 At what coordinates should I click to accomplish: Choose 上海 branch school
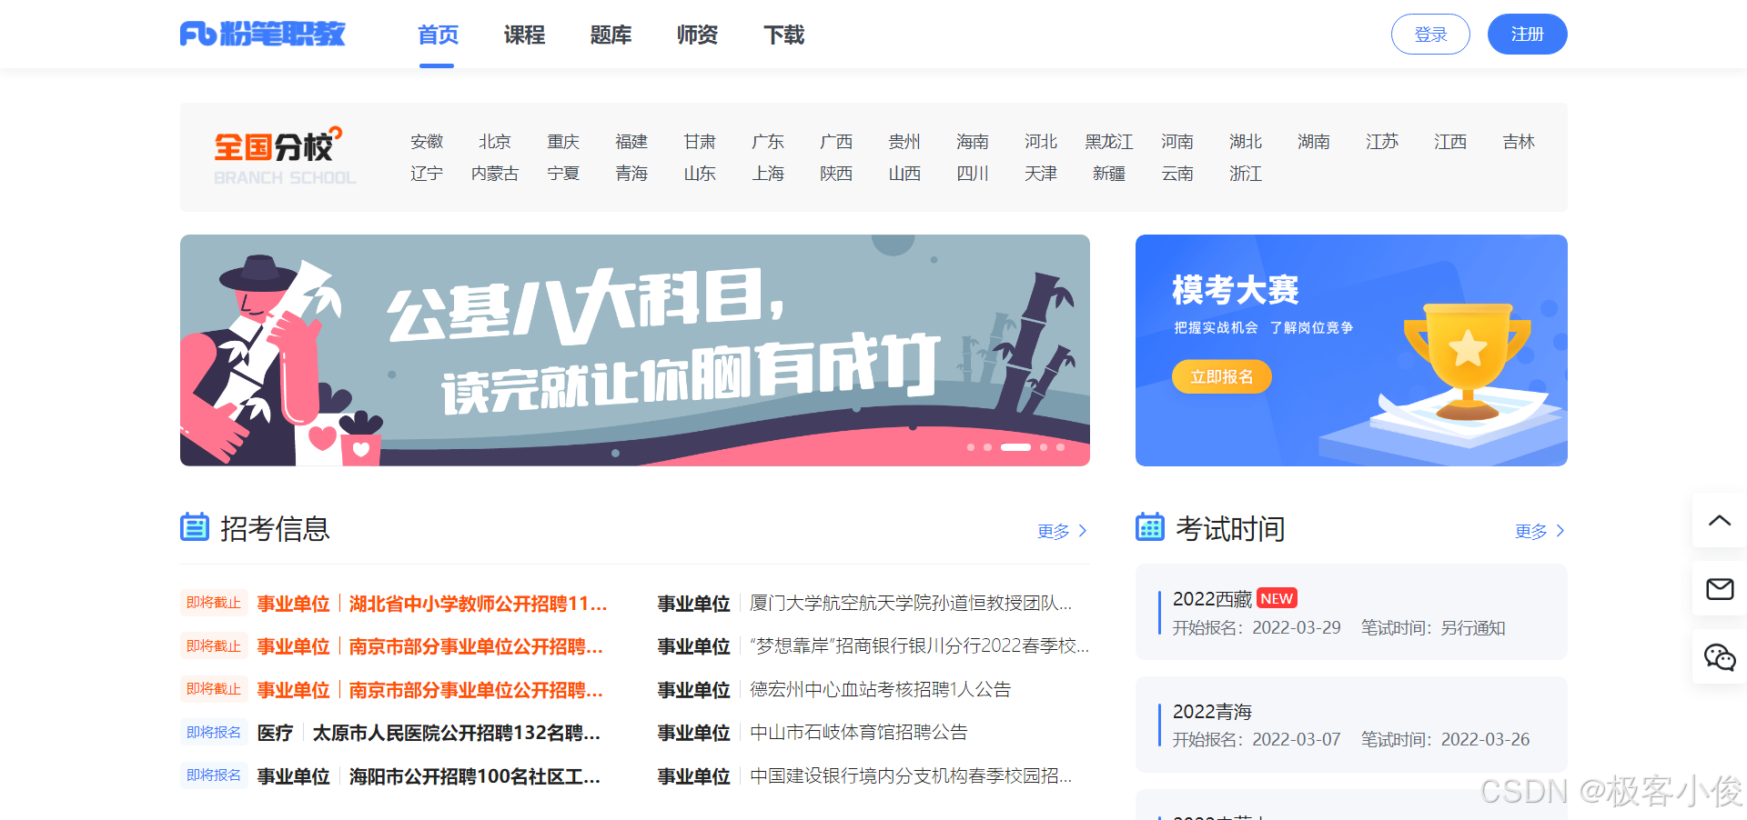pos(768,174)
